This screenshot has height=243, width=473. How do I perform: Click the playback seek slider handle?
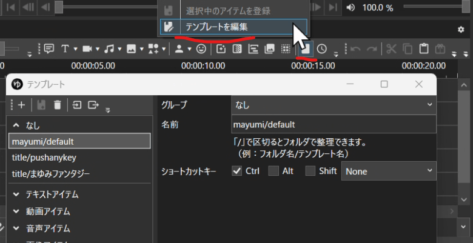59,7
